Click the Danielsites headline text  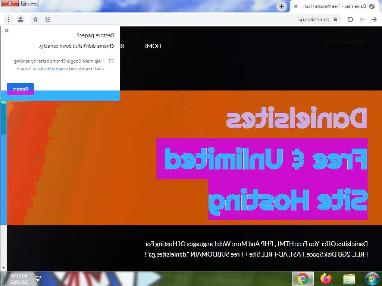[297, 118]
